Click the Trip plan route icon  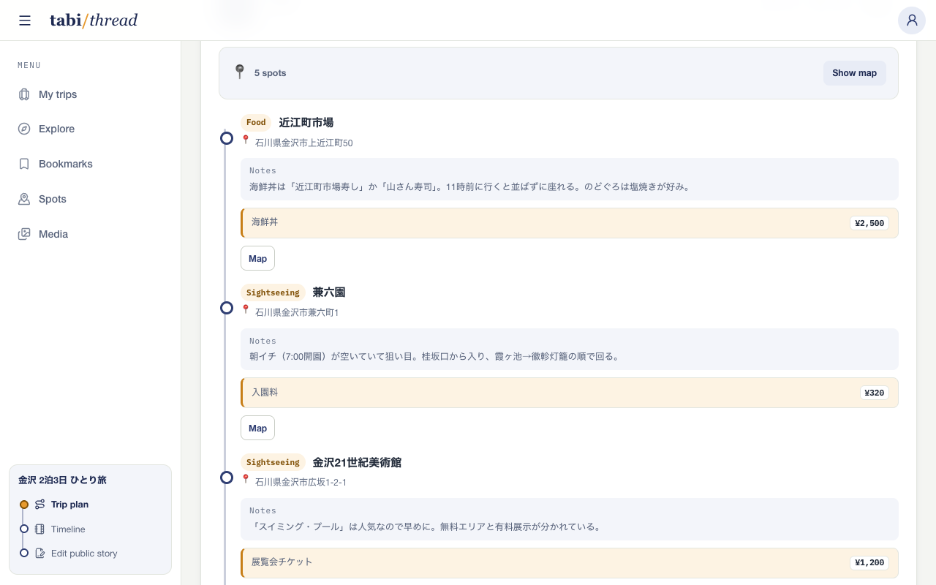tap(40, 505)
